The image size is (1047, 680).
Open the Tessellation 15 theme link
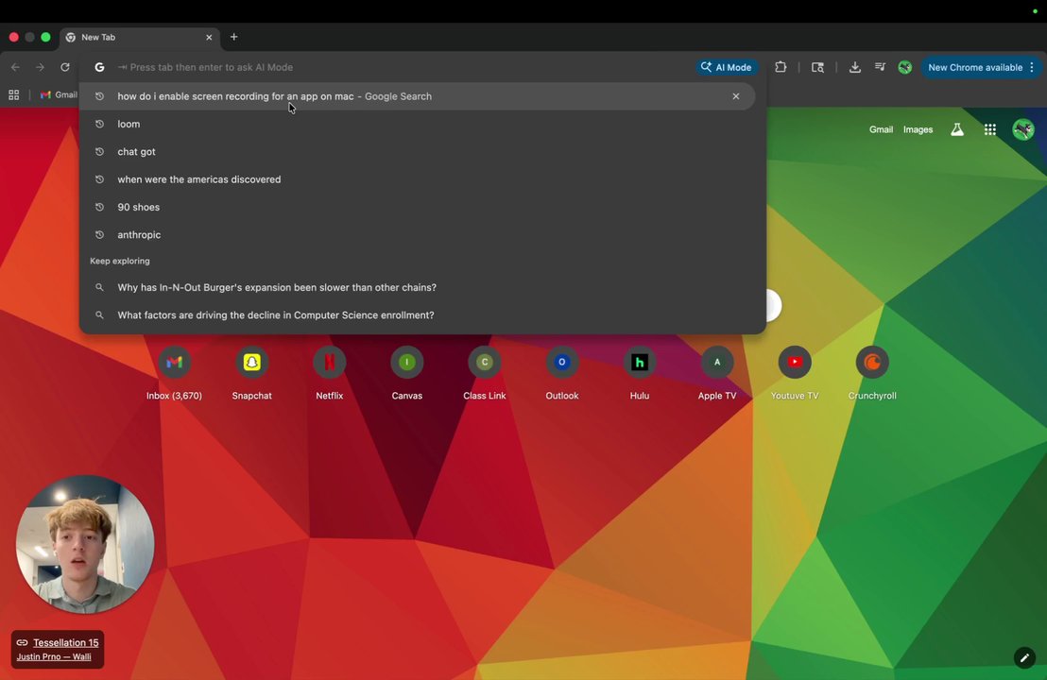pos(65,642)
